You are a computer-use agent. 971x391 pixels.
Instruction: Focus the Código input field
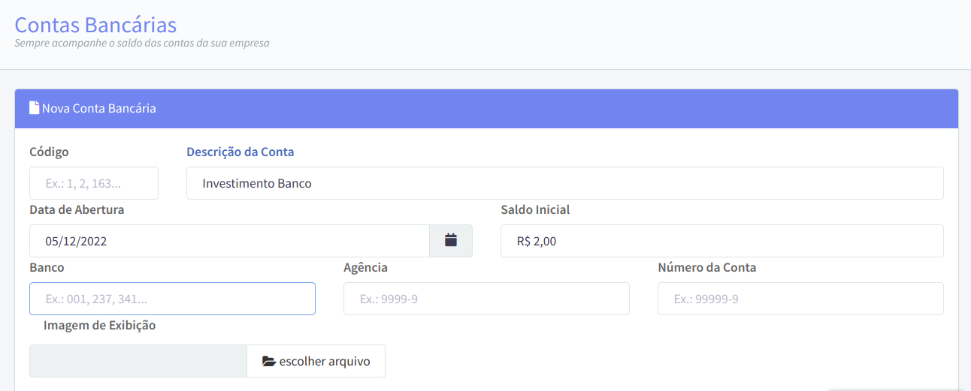tap(94, 183)
